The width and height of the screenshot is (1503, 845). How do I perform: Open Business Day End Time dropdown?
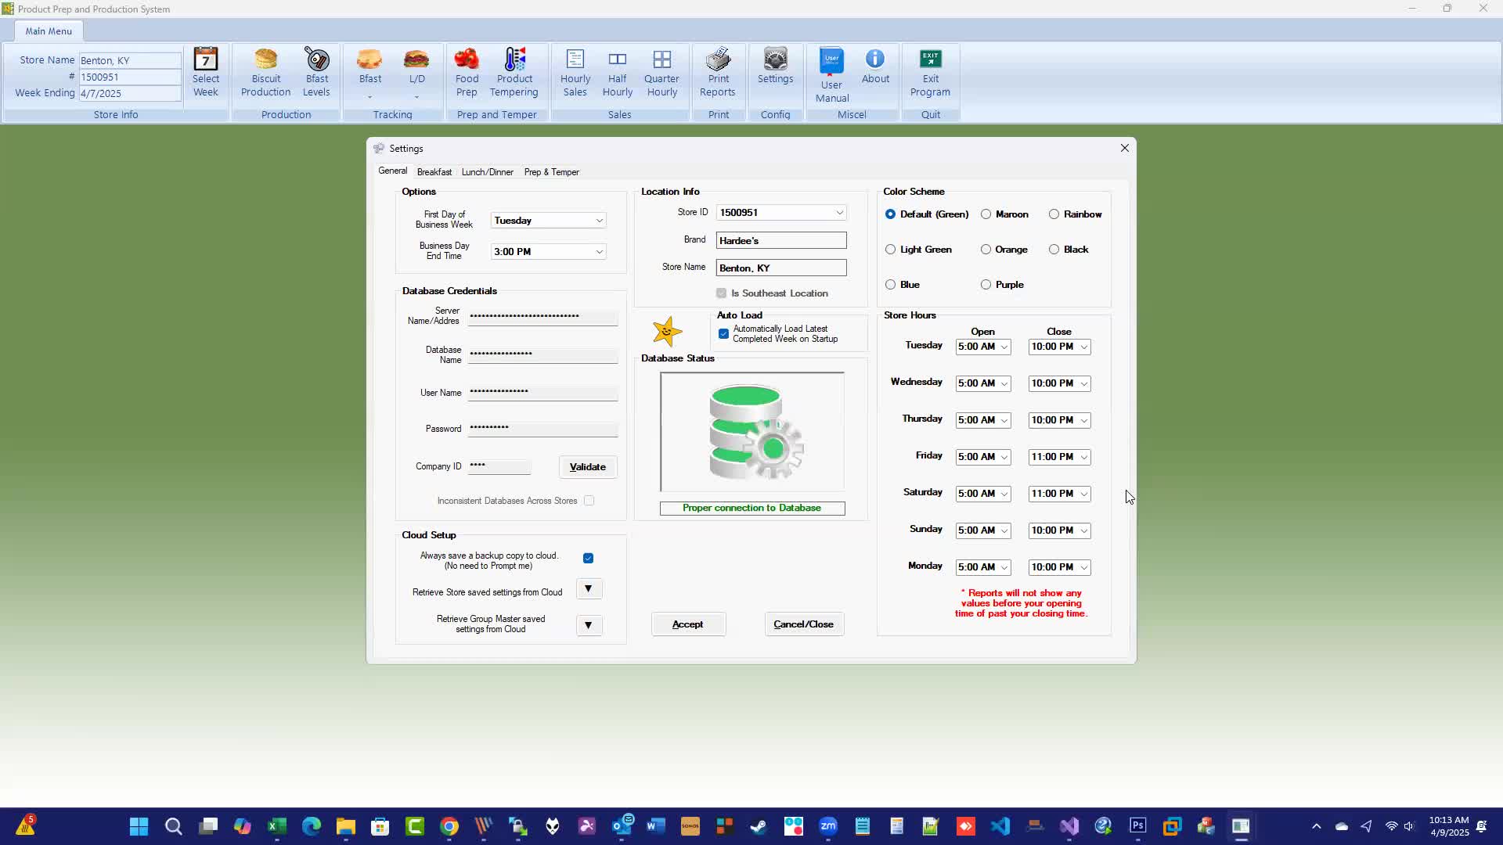(548, 252)
